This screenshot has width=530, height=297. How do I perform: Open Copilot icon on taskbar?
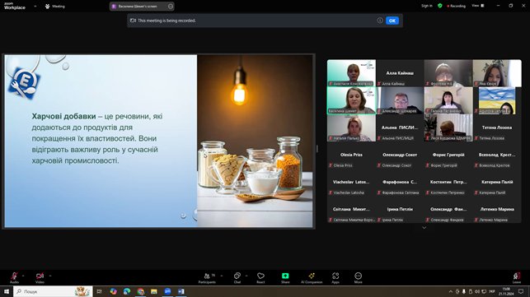click(x=113, y=291)
